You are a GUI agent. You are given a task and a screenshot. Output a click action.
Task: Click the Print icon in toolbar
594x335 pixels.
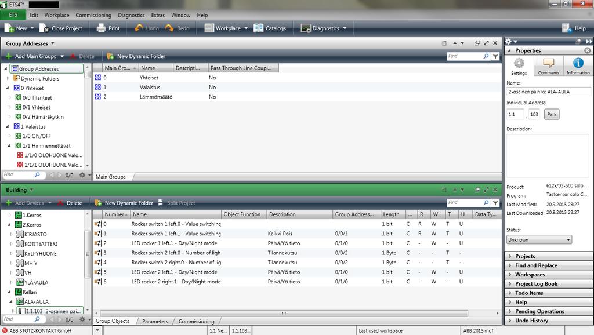click(x=101, y=28)
